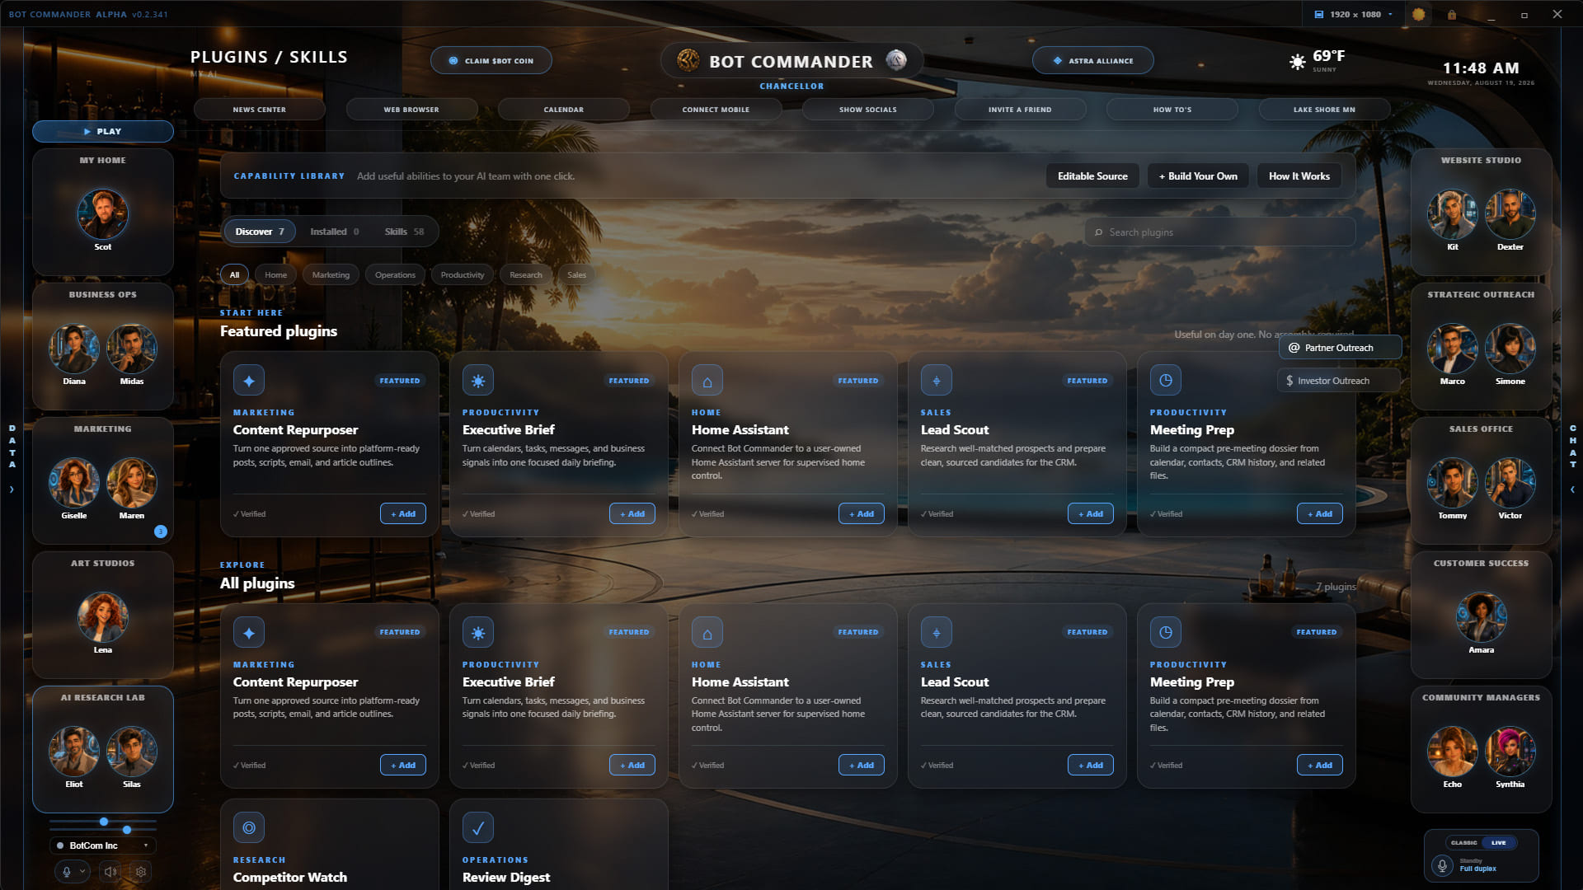Focus the Search plugins field
The width and height of the screenshot is (1583, 890).
coord(1220,232)
